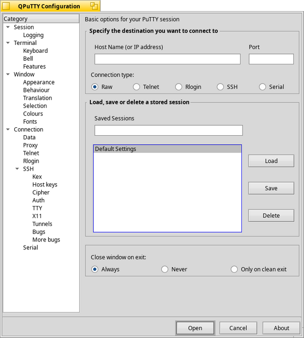Viewport: 304px width, 338px height.
Task: Open the Logging settings page
Action: pos(33,35)
